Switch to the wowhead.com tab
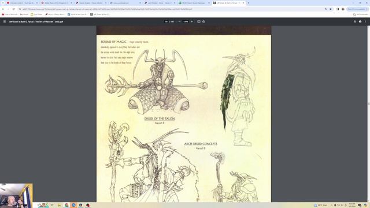370x208 pixels. (x=126, y=3)
